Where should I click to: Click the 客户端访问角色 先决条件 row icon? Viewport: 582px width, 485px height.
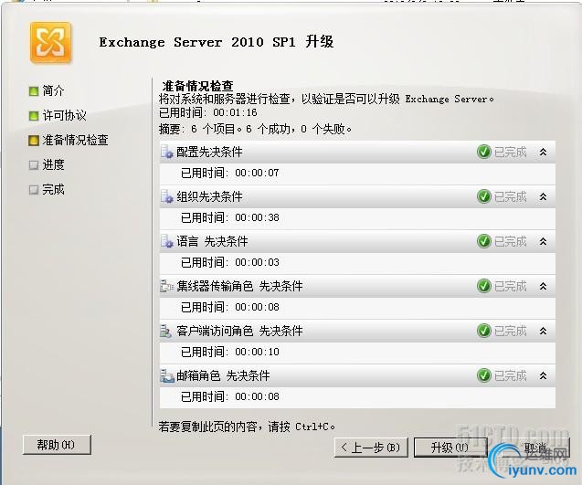[x=166, y=331]
